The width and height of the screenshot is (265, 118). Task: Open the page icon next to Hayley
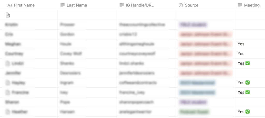(x=8, y=83)
